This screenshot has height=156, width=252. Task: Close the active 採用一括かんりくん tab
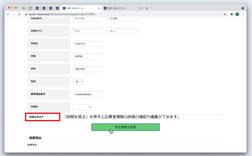[99, 8]
